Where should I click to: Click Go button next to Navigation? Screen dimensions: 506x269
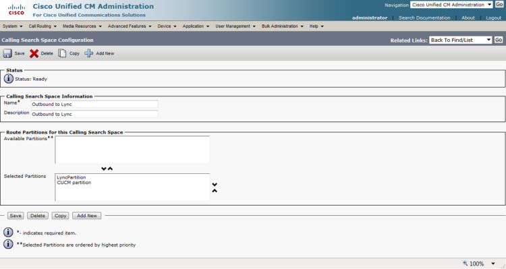click(499, 5)
